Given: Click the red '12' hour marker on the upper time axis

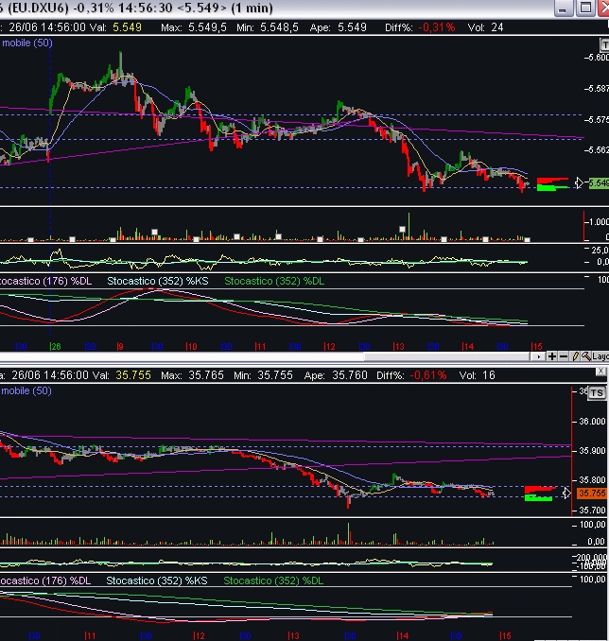Looking at the screenshot, I should pyautogui.click(x=329, y=347).
